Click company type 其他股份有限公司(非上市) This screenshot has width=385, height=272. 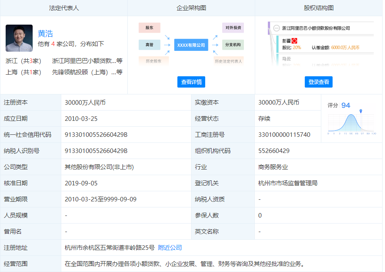(99, 167)
